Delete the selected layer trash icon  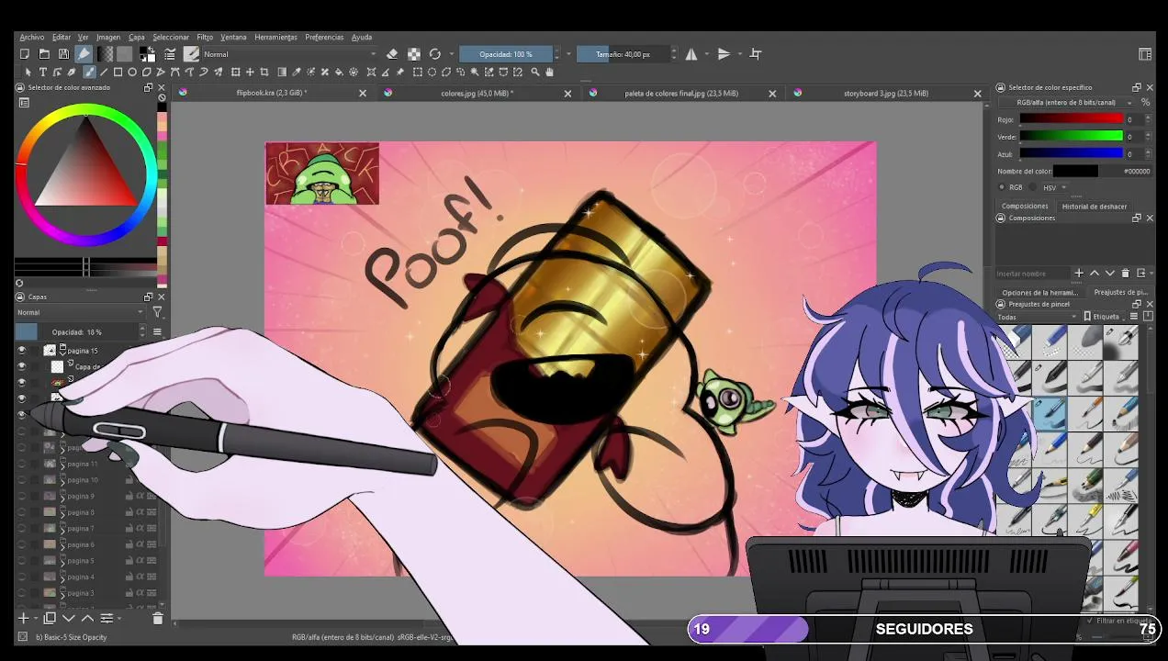(x=157, y=619)
